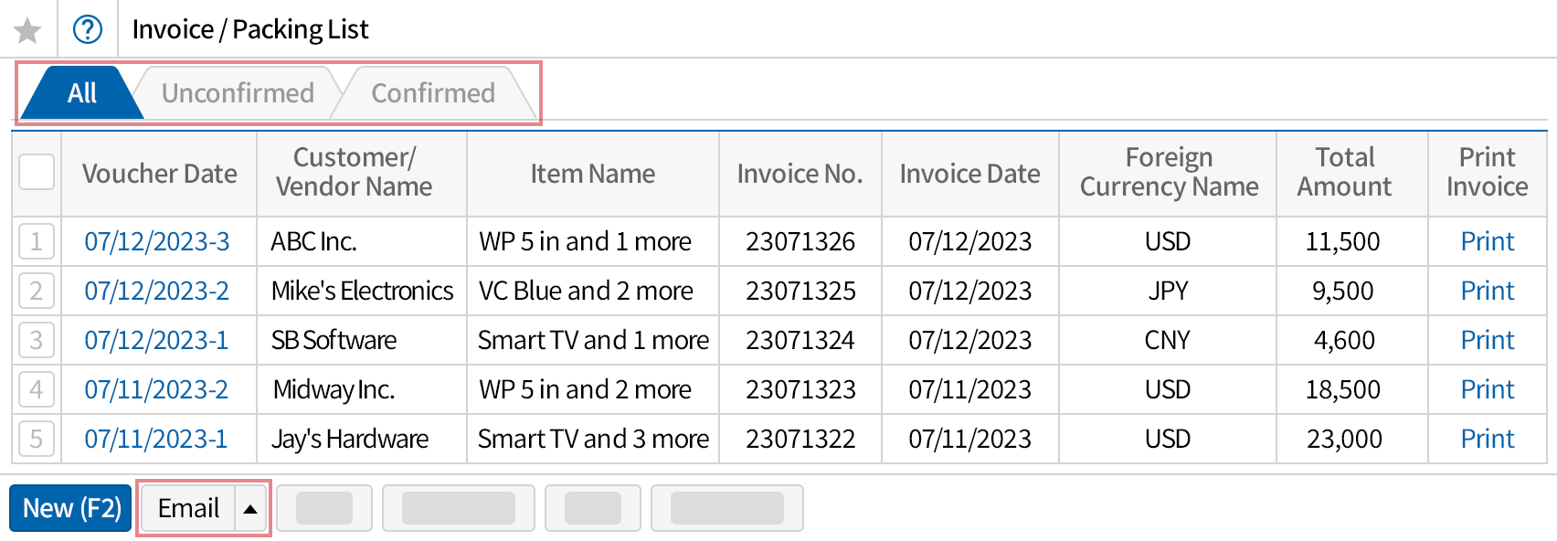Click the Total Amount column header
Screen dimensions: 1557x541
click(x=1344, y=172)
